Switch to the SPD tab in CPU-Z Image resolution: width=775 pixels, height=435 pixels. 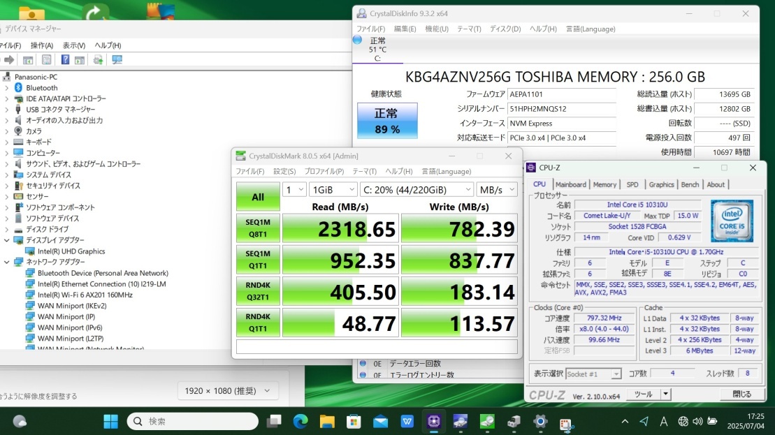click(632, 184)
